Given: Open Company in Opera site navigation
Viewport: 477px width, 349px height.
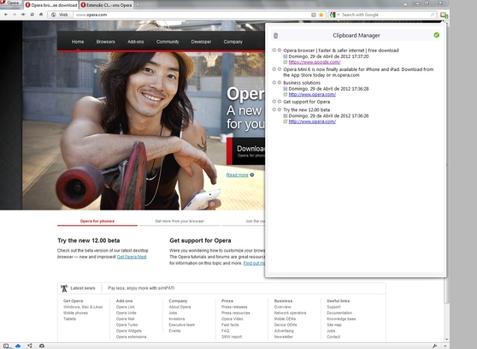Looking at the screenshot, I should pos(233,42).
